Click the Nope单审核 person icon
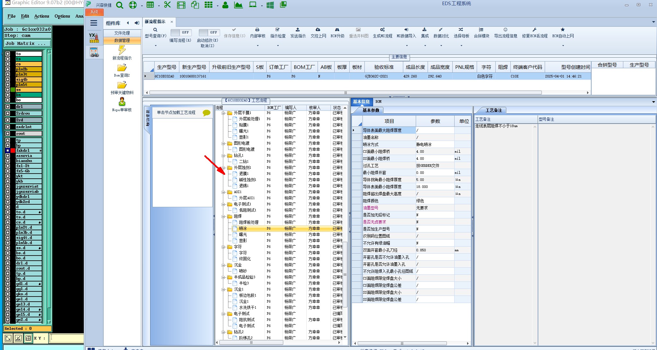657x350 pixels. (122, 102)
